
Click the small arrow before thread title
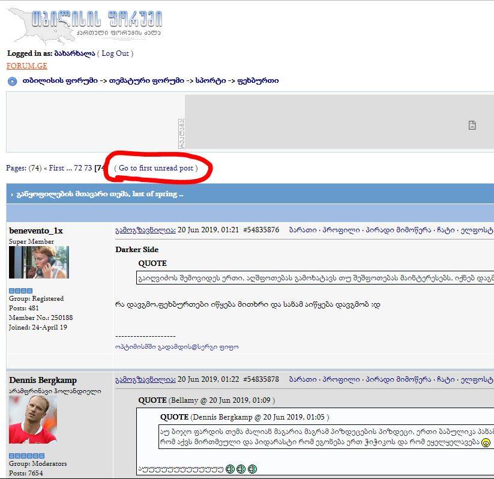pos(12,194)
